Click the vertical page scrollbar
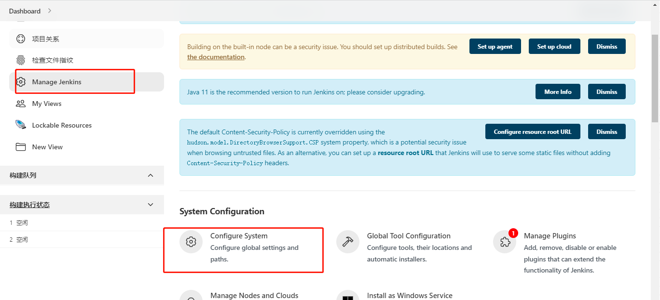The width and height of the screenshot is (660, 300). click(x=655, y=77)
